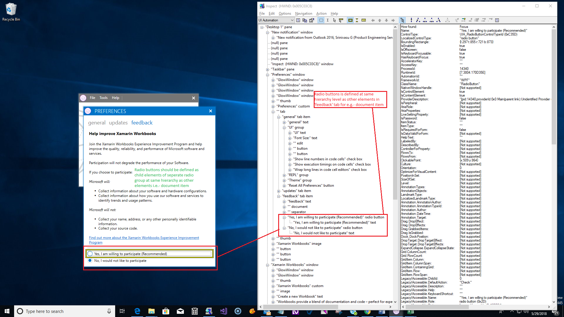Viewport: 564px width, 317px height.
Task: Select "Wrap long lines in code cell editors" item
Action: pos(330,170)
